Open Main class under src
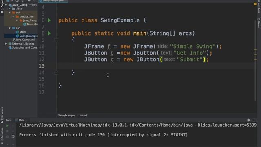 point(21,32)
